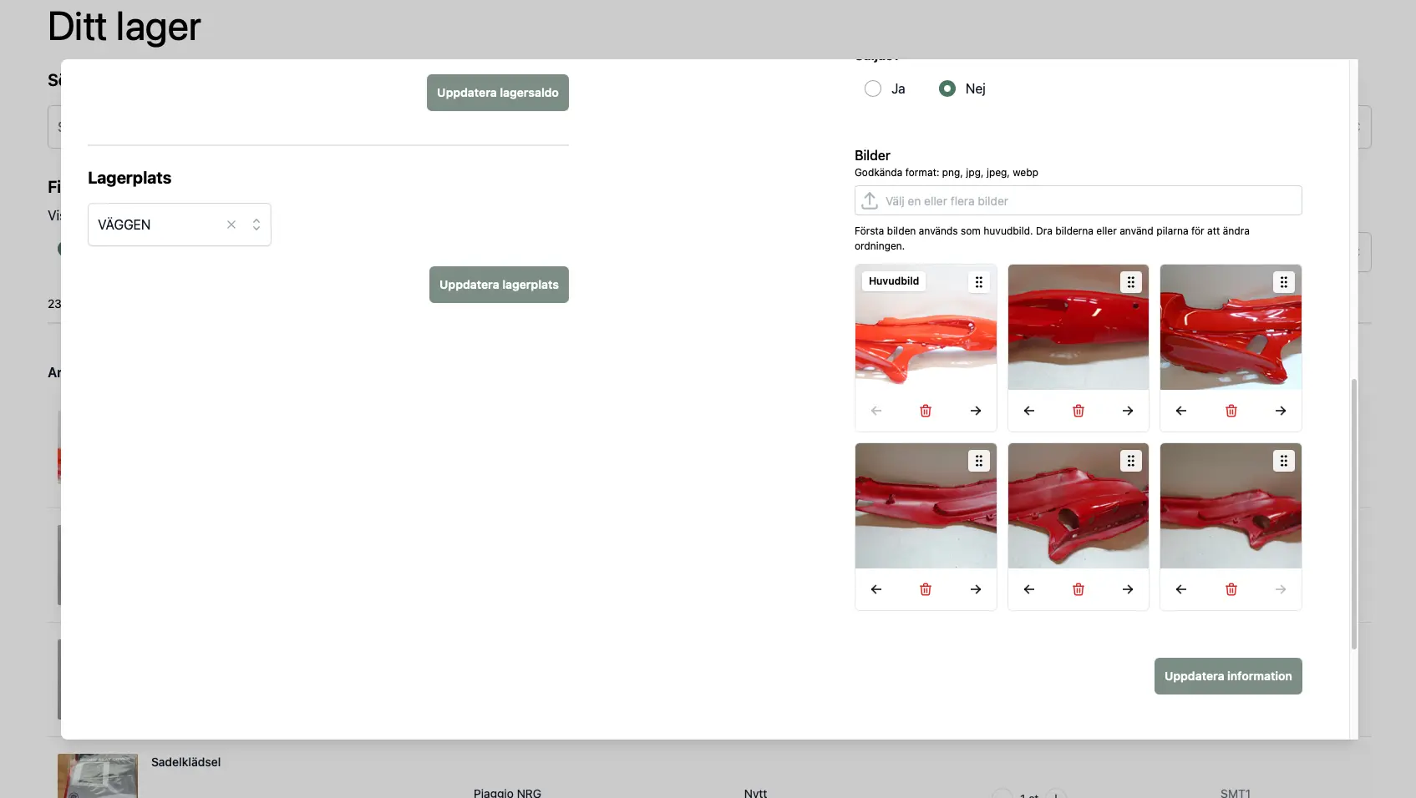Click the 'Lagerplats' section heading
The image size is (1416, 798).
tap(129, 178)
